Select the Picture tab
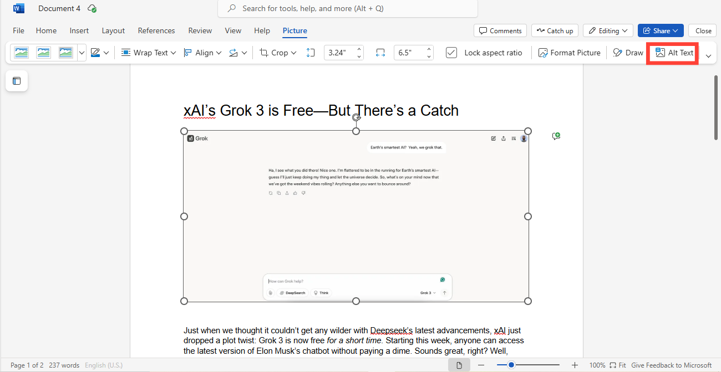Viewport: 721px width, 372px height. [x=295, y=30]
